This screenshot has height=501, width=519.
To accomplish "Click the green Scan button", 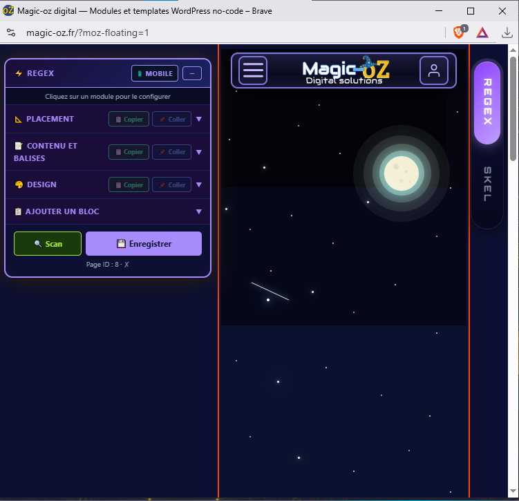I will (48, 243).
